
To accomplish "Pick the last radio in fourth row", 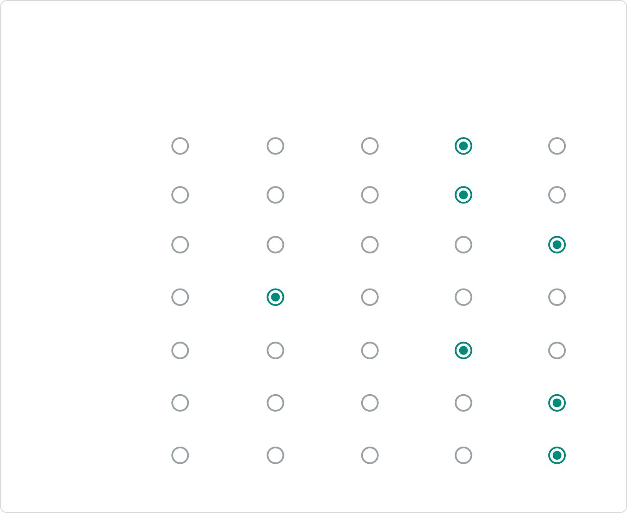I will pyautogui.click(x=557, y=297).
